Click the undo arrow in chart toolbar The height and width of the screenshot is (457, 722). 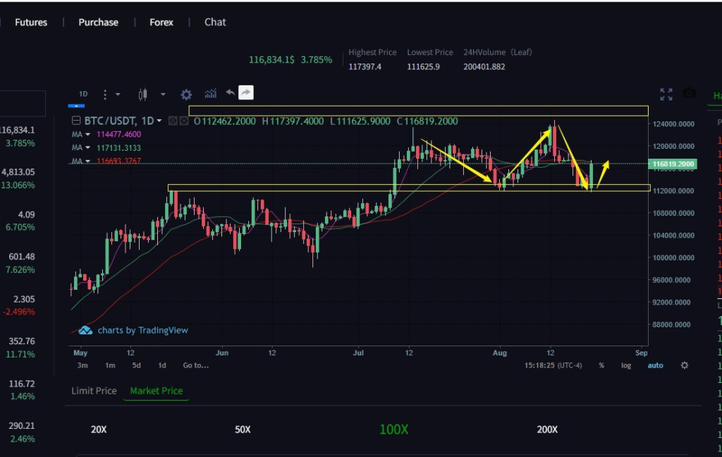pyautogui.click(x=230, y=92)
